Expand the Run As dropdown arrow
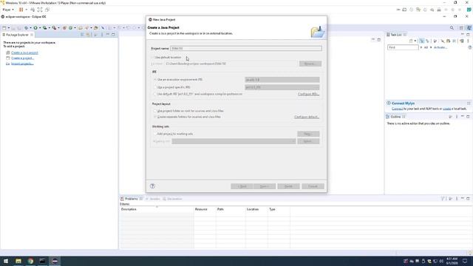Viewport: 473px width, 266px height. [x=39, y=28]
